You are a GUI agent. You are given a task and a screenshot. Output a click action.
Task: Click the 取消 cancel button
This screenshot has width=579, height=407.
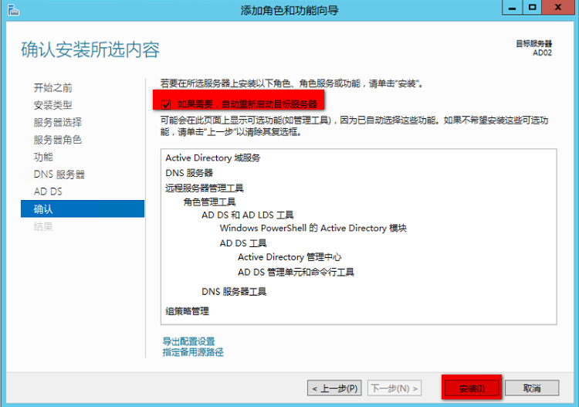point(532,388)
